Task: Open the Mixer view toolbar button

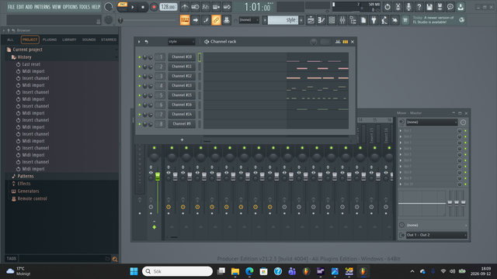Action: (x=342, y=20)
